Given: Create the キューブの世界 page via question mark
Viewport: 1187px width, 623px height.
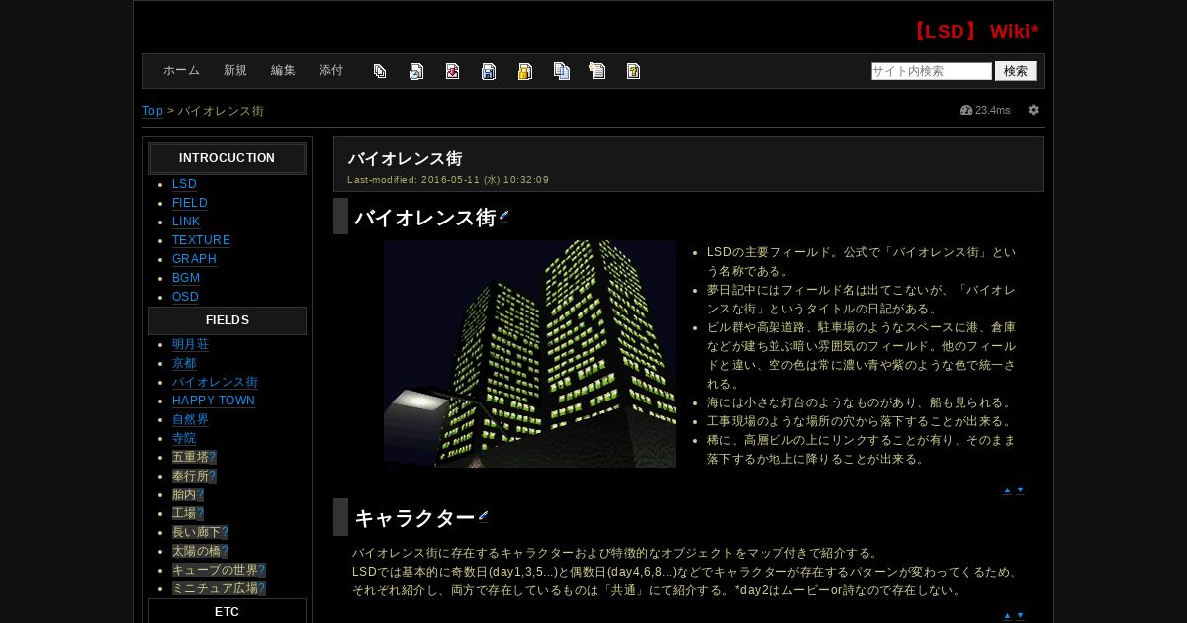Looking at the screenshot, I should tap(262, 570).
